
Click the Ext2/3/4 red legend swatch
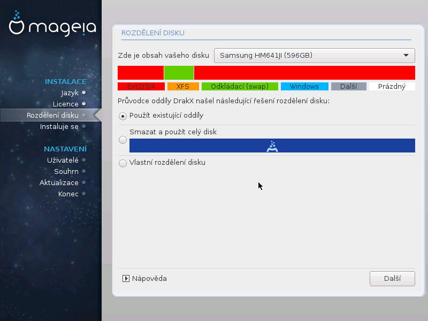141,87
